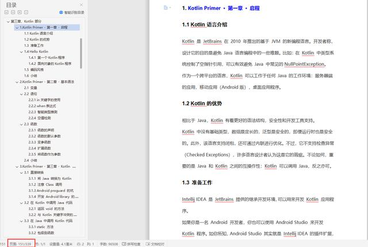This screenshot has height=247, width=368.
Task: Click the 1.2 Kotlin 的优势 document heading
Action: pos(202,104)
